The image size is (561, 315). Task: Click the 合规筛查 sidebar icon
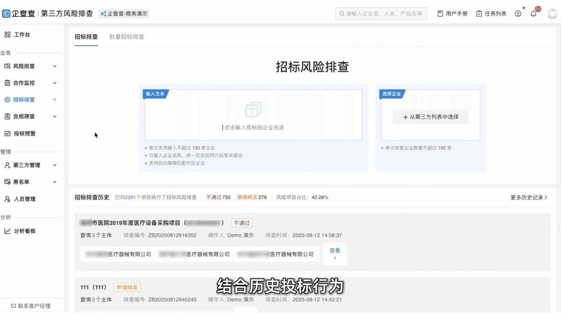click(x=7, y=116)
